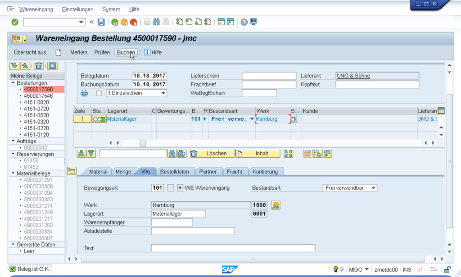Click the green Enter checkmark icon
Image resolution: width=461 pixels, height=277 pixels.
15,22
